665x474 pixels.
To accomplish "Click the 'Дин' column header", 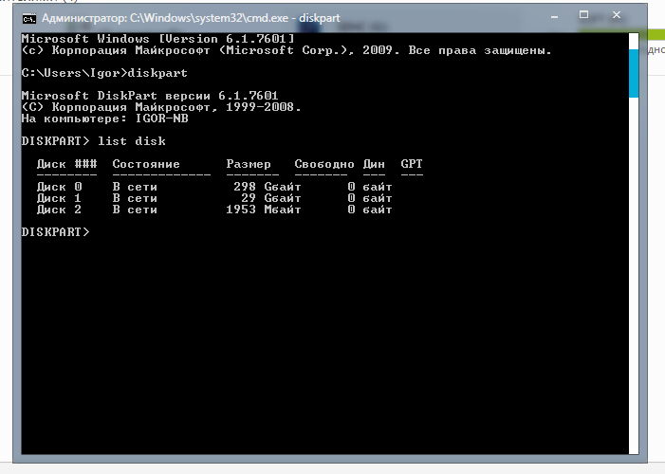I will click(374, 164).
